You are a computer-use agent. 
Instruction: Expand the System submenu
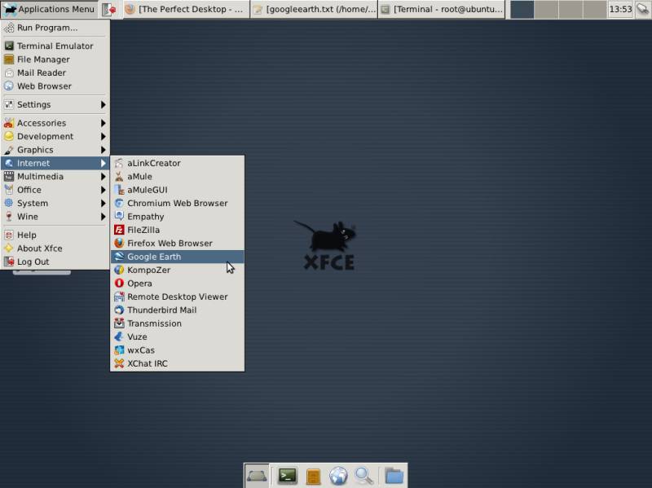click(x=55, y=203)
